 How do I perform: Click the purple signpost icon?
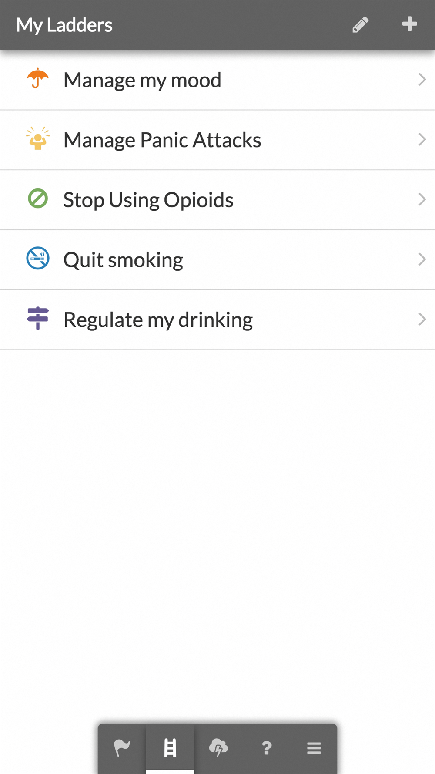click(38, 318)
